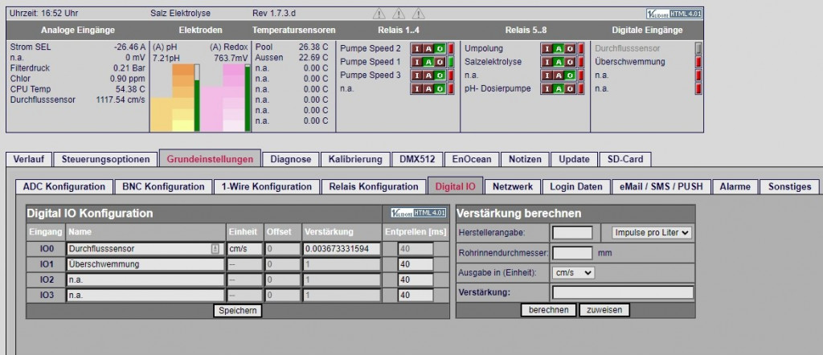
Task: Switch Salzelektrolyse relay to I (on)
Action: (x=548, y=62)
